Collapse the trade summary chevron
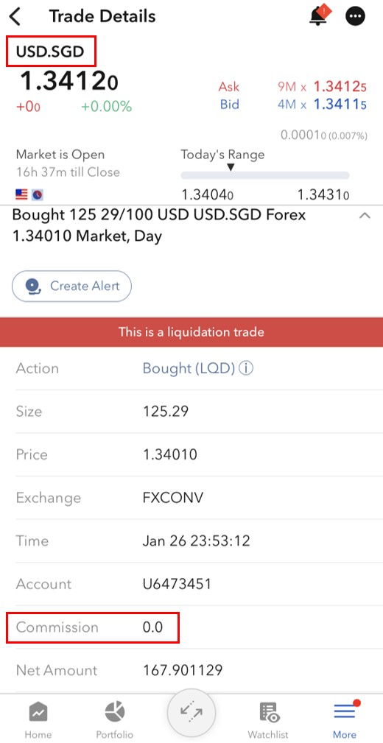This screenshot has height=743, width=383. click(364, 216)
